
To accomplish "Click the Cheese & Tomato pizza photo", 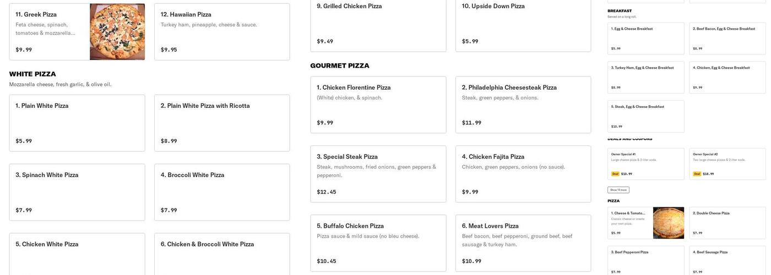I will pos(669,223).
